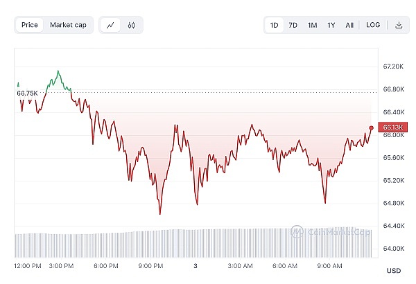
Task: Download chart data via download icon
Action: point(399,25)
